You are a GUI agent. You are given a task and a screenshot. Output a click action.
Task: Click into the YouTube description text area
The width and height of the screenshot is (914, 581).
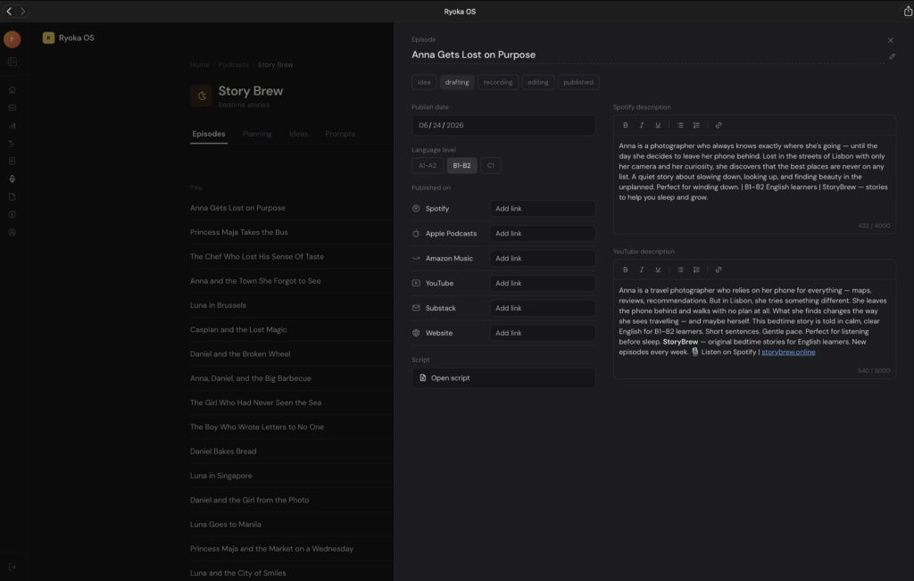click(753, 322)
